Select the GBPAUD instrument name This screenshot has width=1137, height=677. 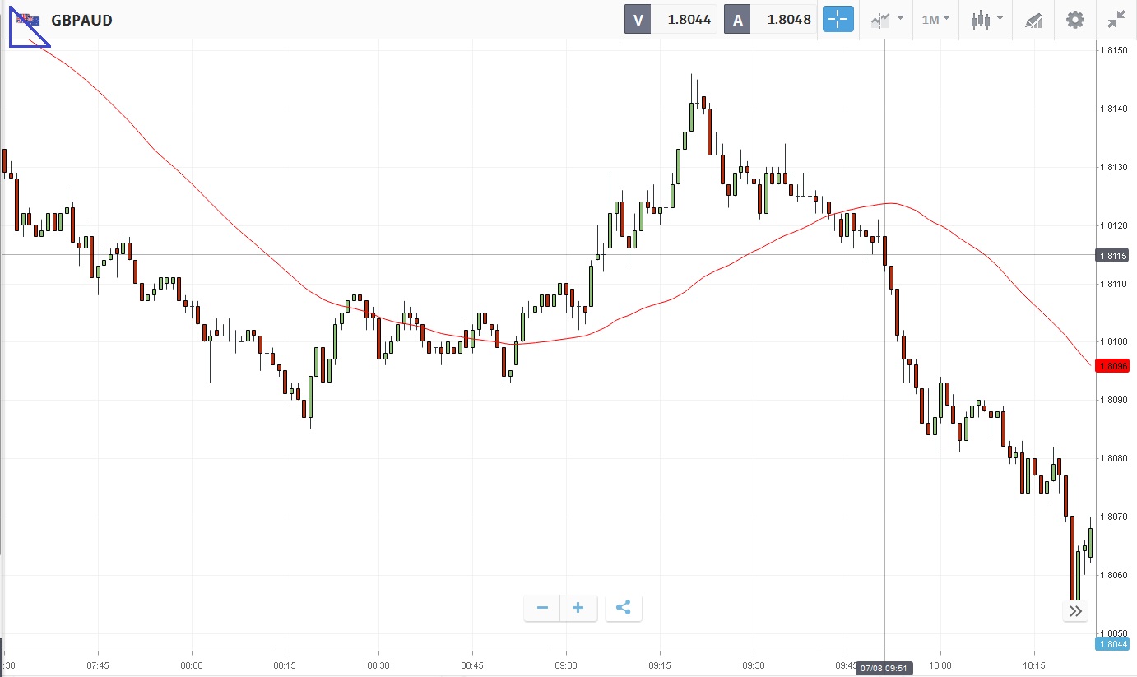(81, 20)
